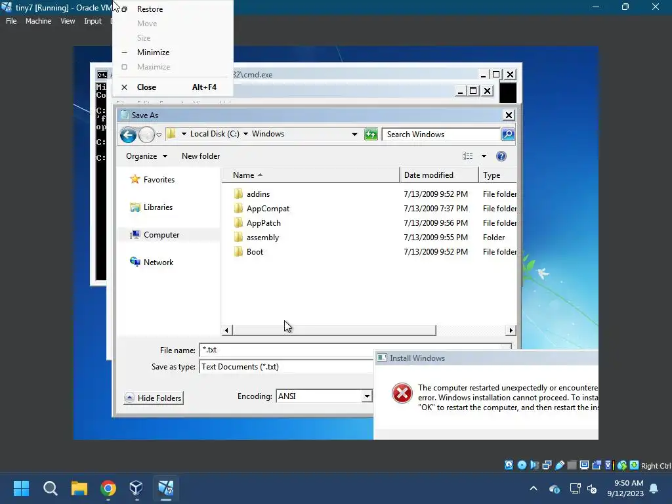
Task: Open the Input menu
Action: tap(93, 21)
